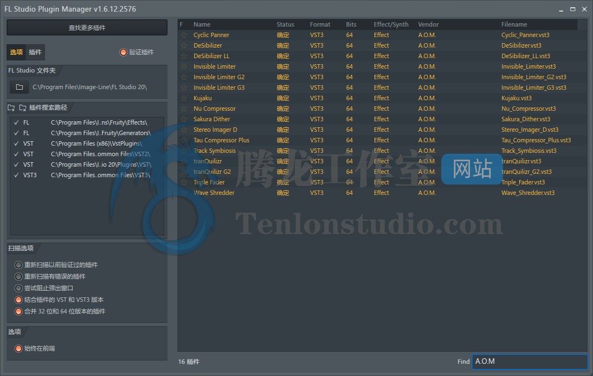Screen dimensions: 593x376
Task: Uncheck the Plugins\VST search path
Action: click(x=16, y=165)
